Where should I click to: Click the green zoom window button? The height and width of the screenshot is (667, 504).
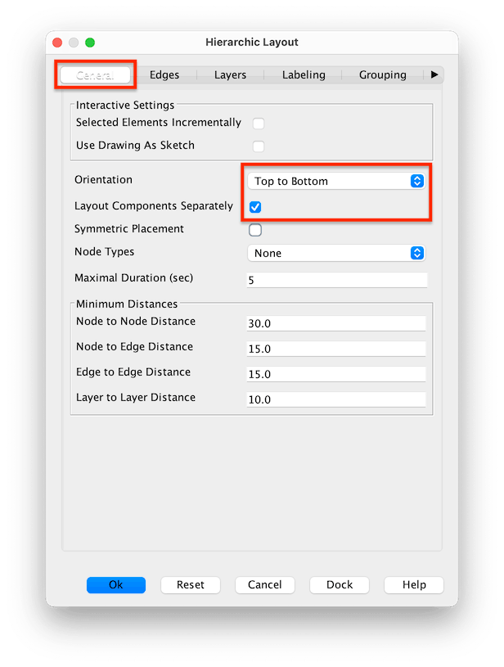[90, 43]
